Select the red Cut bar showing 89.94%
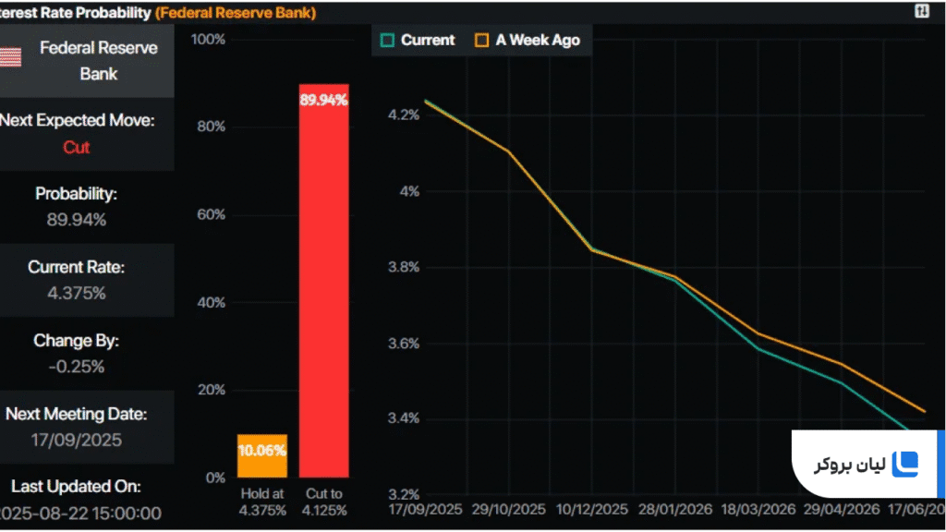This screenshot has width=946, height=532. (324, 281)
